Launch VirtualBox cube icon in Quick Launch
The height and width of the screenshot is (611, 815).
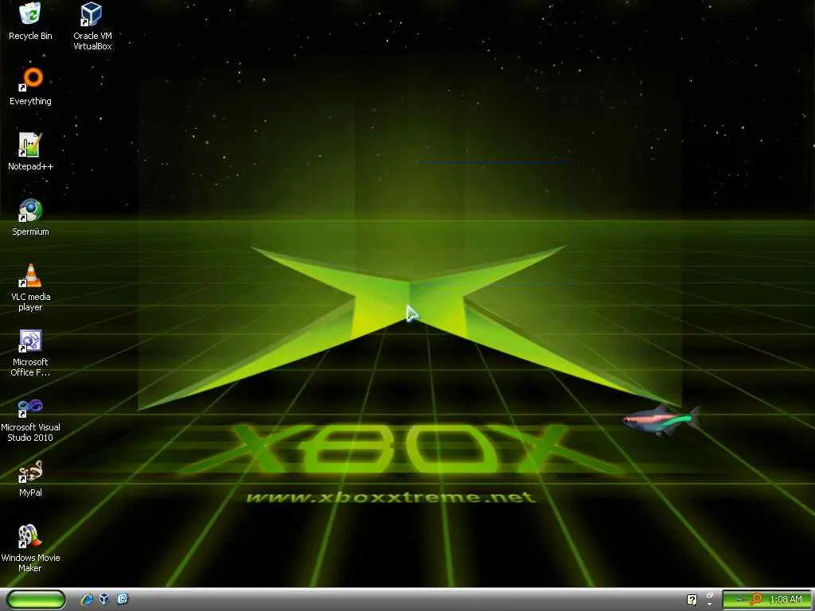click(104, 599)
